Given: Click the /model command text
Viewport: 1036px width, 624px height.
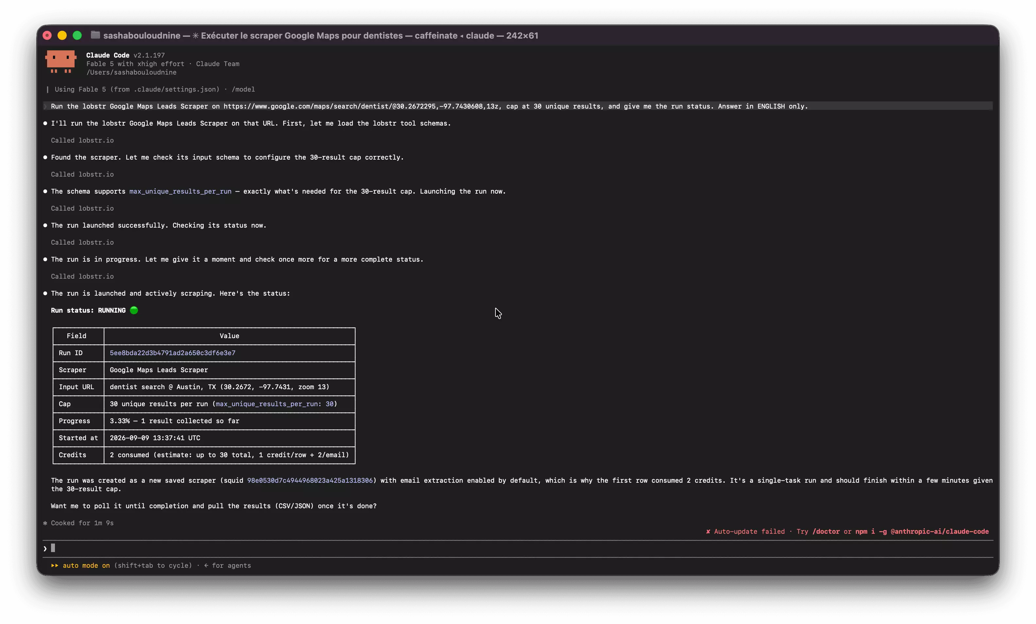Looking at the screenshot, I should (x=243, y=89).
